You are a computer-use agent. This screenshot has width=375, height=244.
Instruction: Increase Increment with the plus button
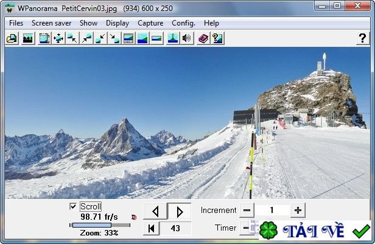click(298, 211)
